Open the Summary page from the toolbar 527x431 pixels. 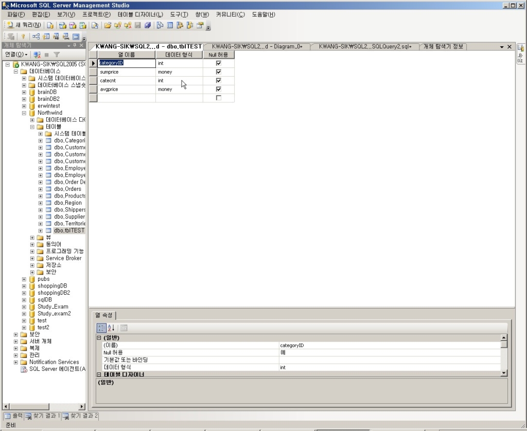(170, 26)
